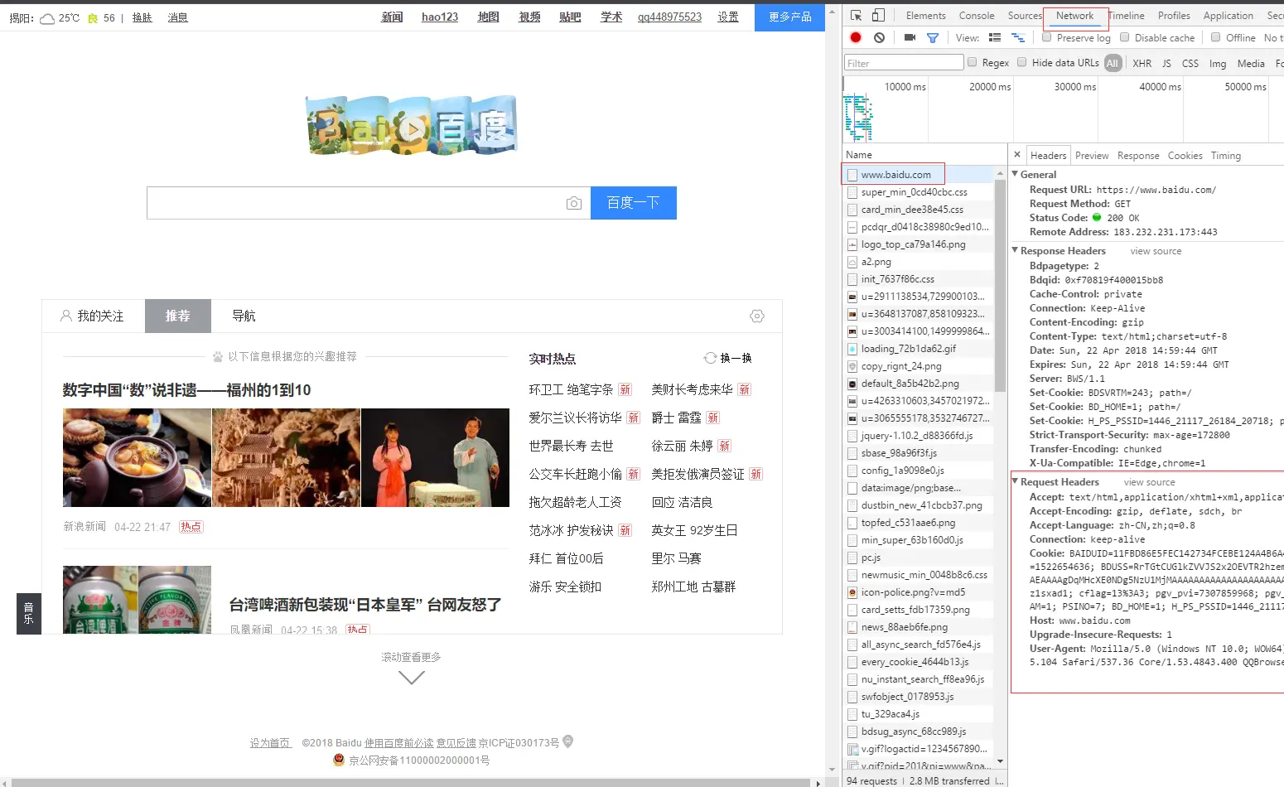Select the Network tab
The height and width of the screenshot is (787, 1284).
(x=1075, y=16)
